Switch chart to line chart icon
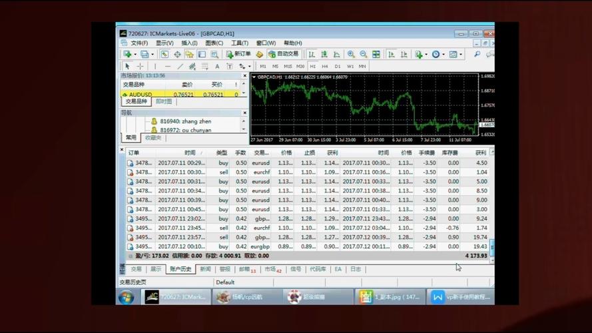Viewport: 592px width, 333px height. 337,55
